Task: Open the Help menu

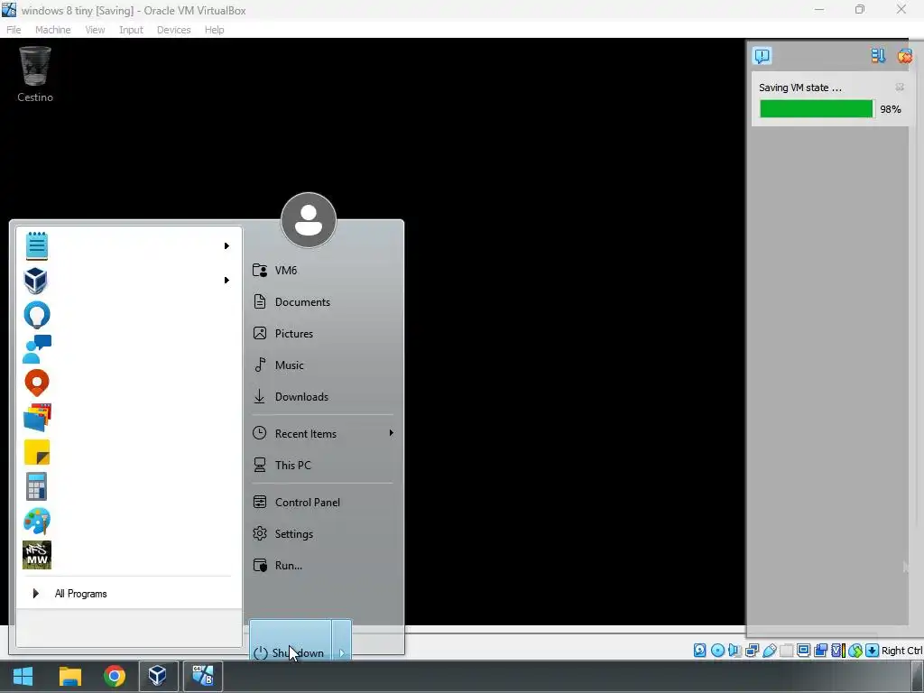Action: pos(215,30)
